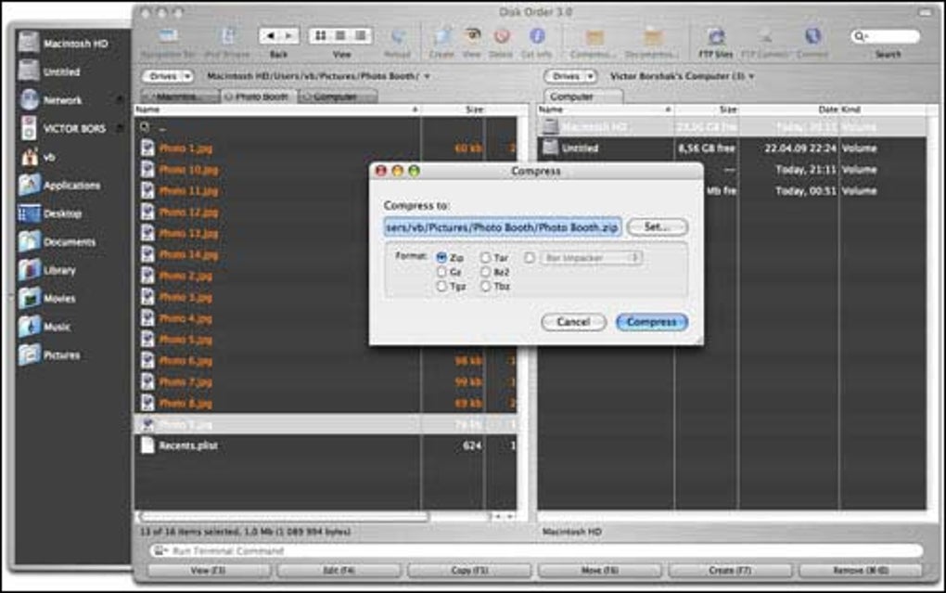
Task: Click the View (F3) bottom button
Action: (208, 570)
